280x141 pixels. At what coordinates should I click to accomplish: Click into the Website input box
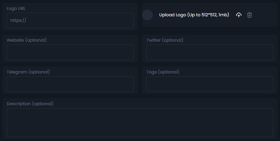(x=70, y=52)
